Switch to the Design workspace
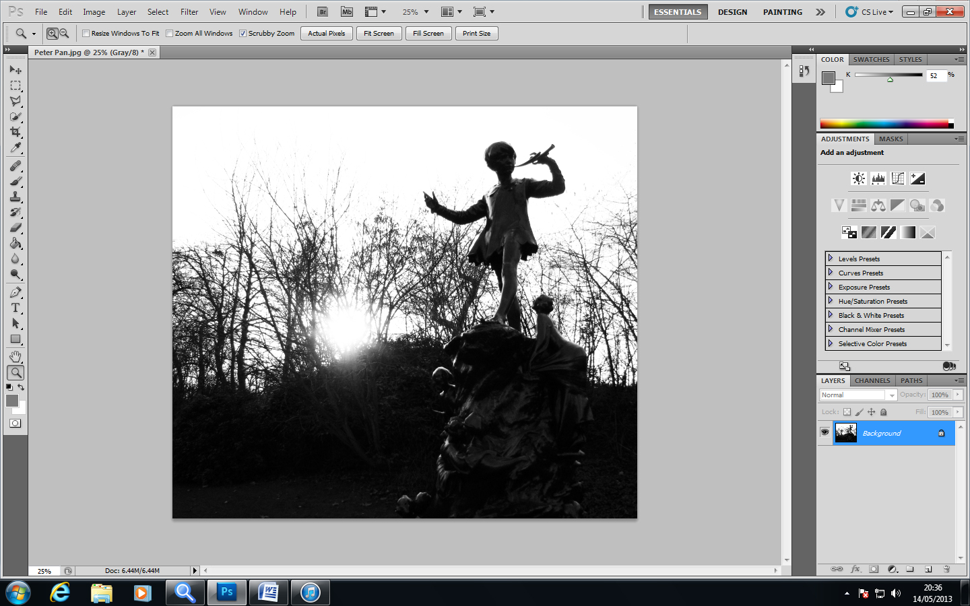970x606 pixels. tap(732, 12)
